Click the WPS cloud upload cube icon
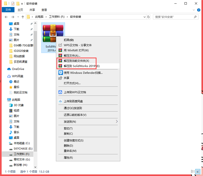The height and width of the screenshot is (176, 203). [x=60, y=92]
